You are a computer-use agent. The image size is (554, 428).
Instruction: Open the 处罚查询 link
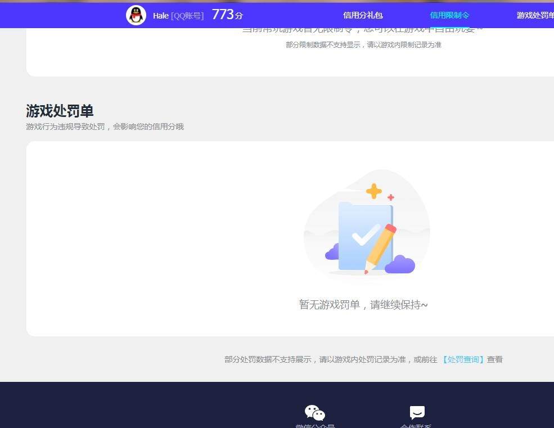pos(463,359)
